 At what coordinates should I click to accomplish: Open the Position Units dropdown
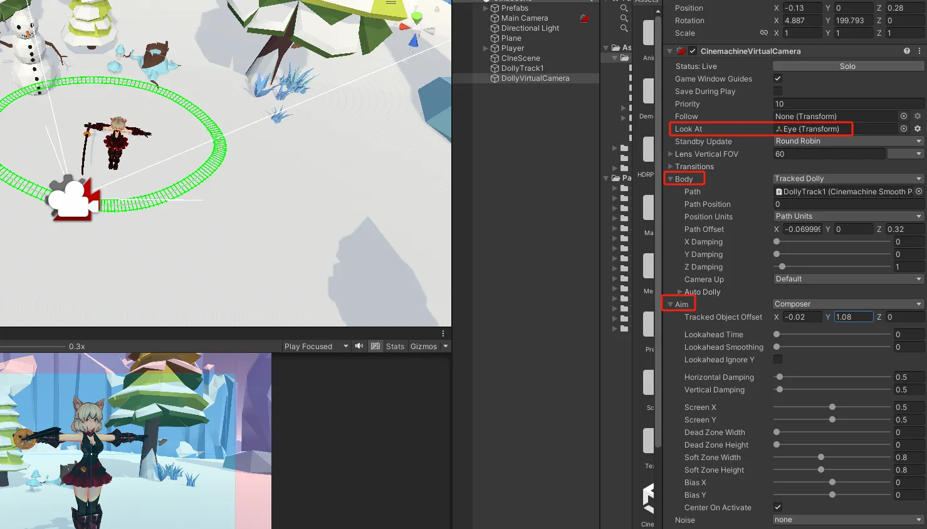pyautogui.click(x=849, y=216)
